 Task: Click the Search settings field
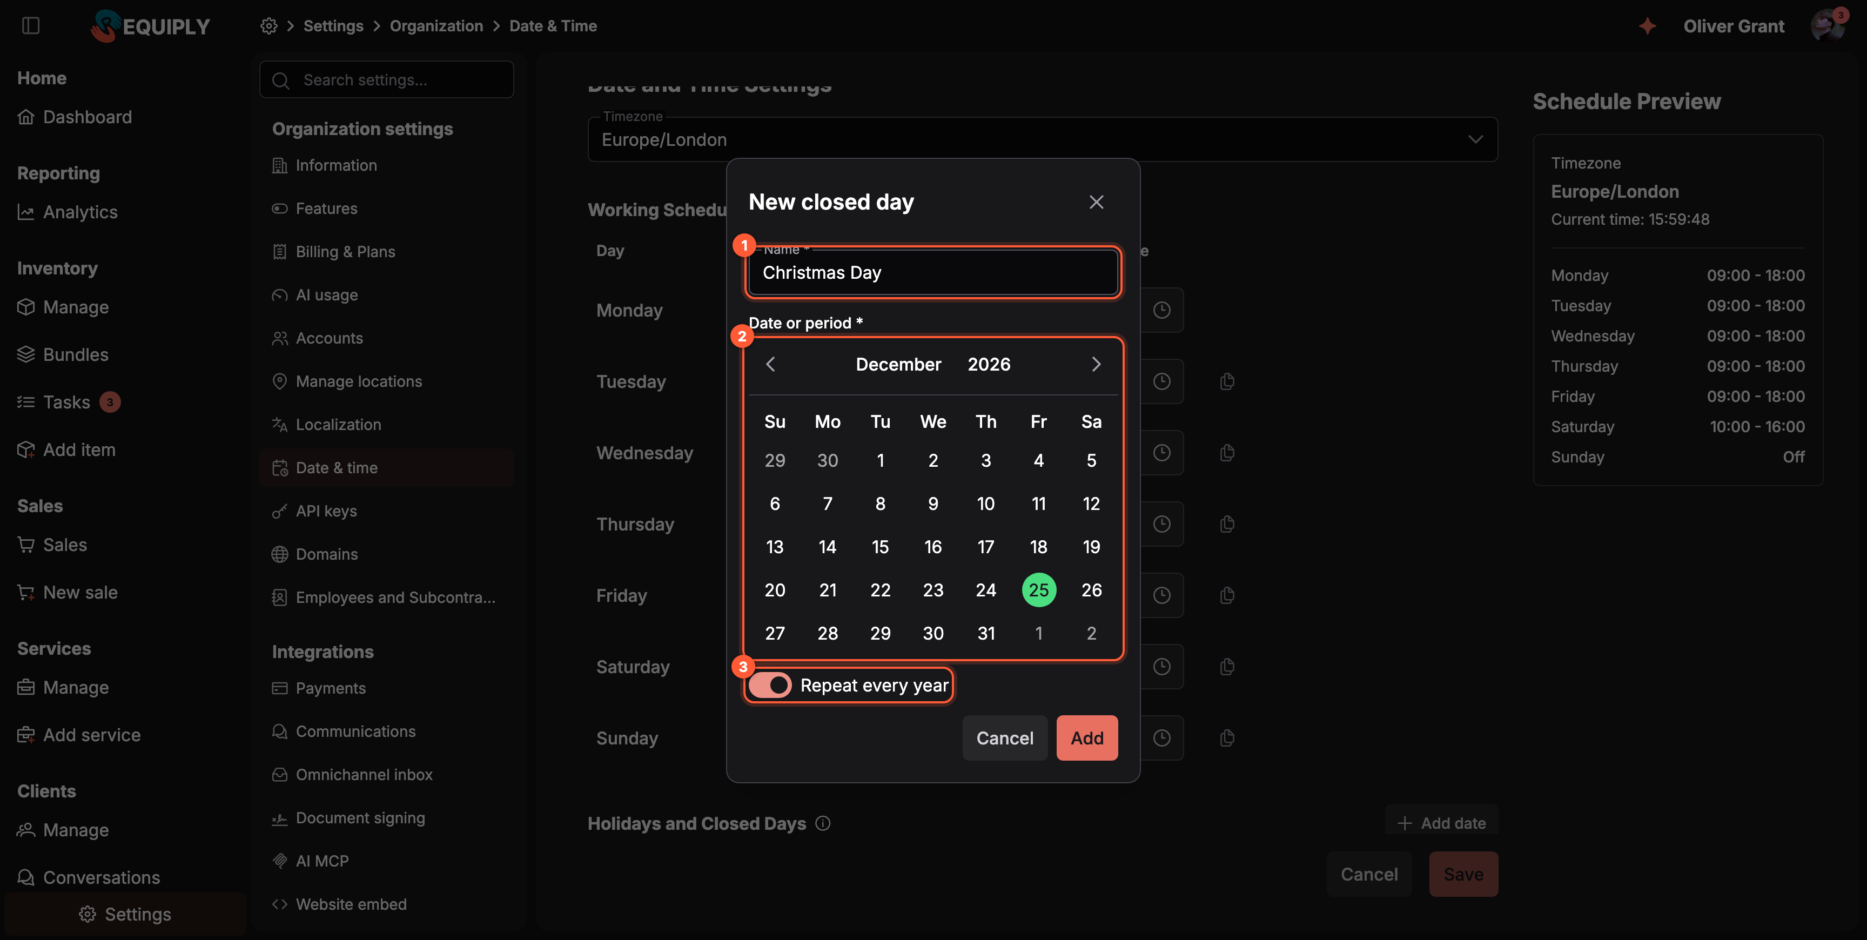[387, 80]
